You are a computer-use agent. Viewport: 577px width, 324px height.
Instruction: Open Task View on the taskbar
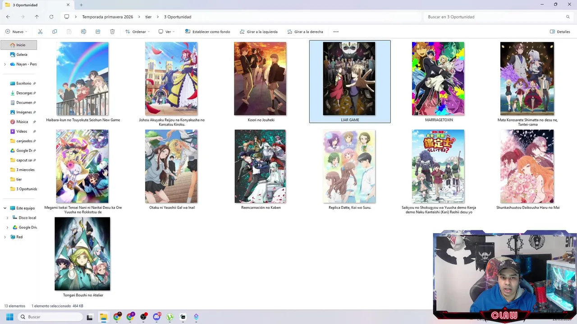90,317
